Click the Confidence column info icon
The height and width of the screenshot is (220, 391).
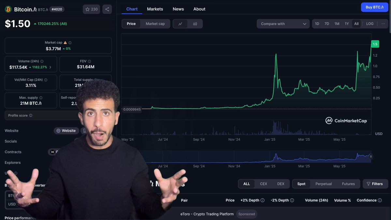pyautogui.click(x=380, y=200)
